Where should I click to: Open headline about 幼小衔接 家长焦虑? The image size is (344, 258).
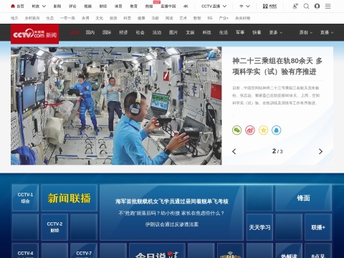coord(172,213)
